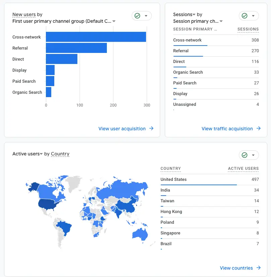Click SESSION PRIMARY column header
The width and height of the screenshot is (271, 277).
point(195,29)
